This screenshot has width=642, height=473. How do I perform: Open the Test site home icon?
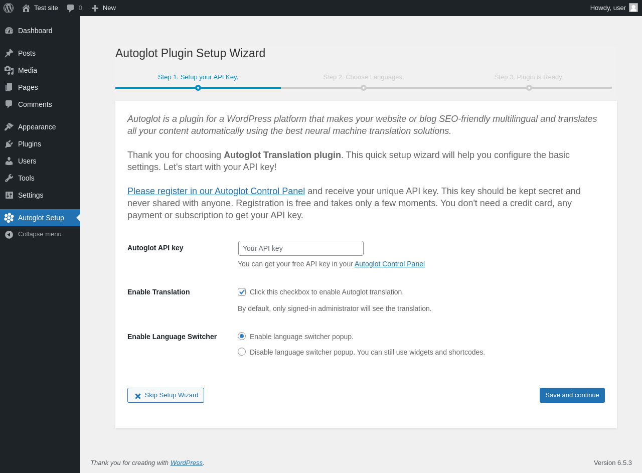(26, 8)
